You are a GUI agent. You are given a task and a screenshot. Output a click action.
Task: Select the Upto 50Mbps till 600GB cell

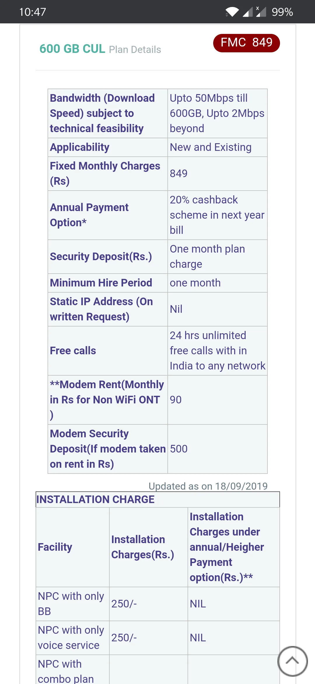(x=217, y=113)
